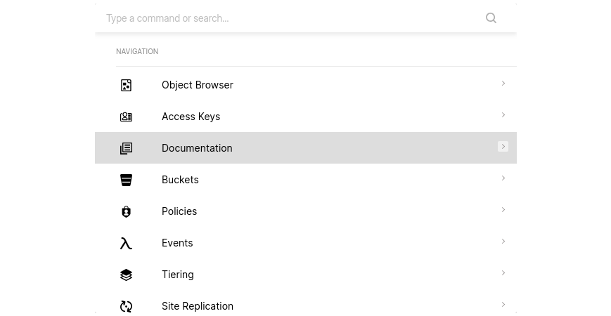Click the Tiering layers icon
The height and width of the screenshot is (316, 611).
pos(126,275)
